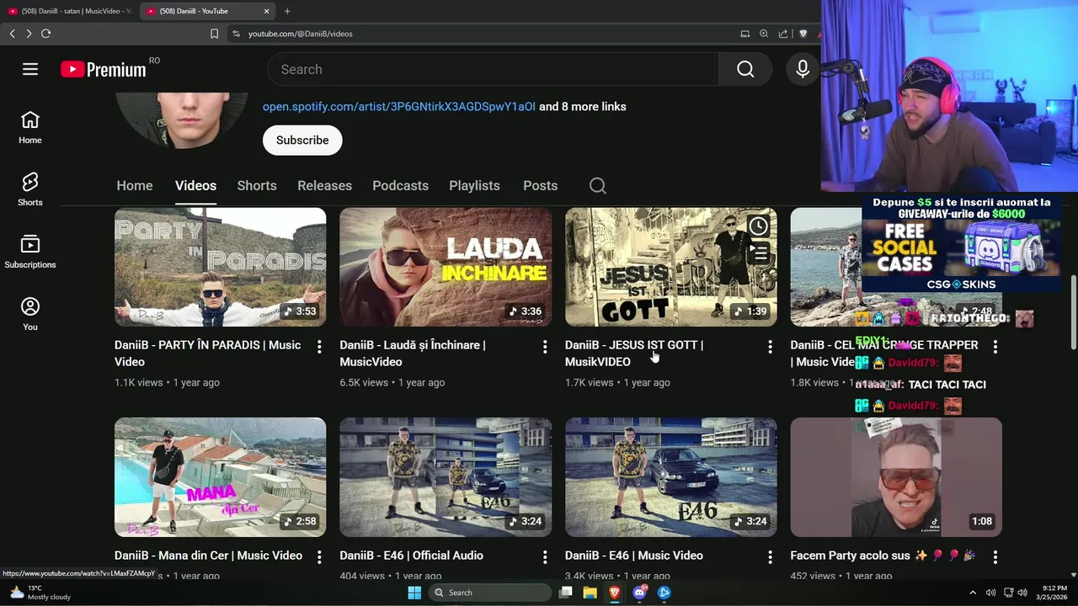Search within the channel using magnifier icon
The width and height of the screenshot is (1078, 606).
(x=598, y=186)
